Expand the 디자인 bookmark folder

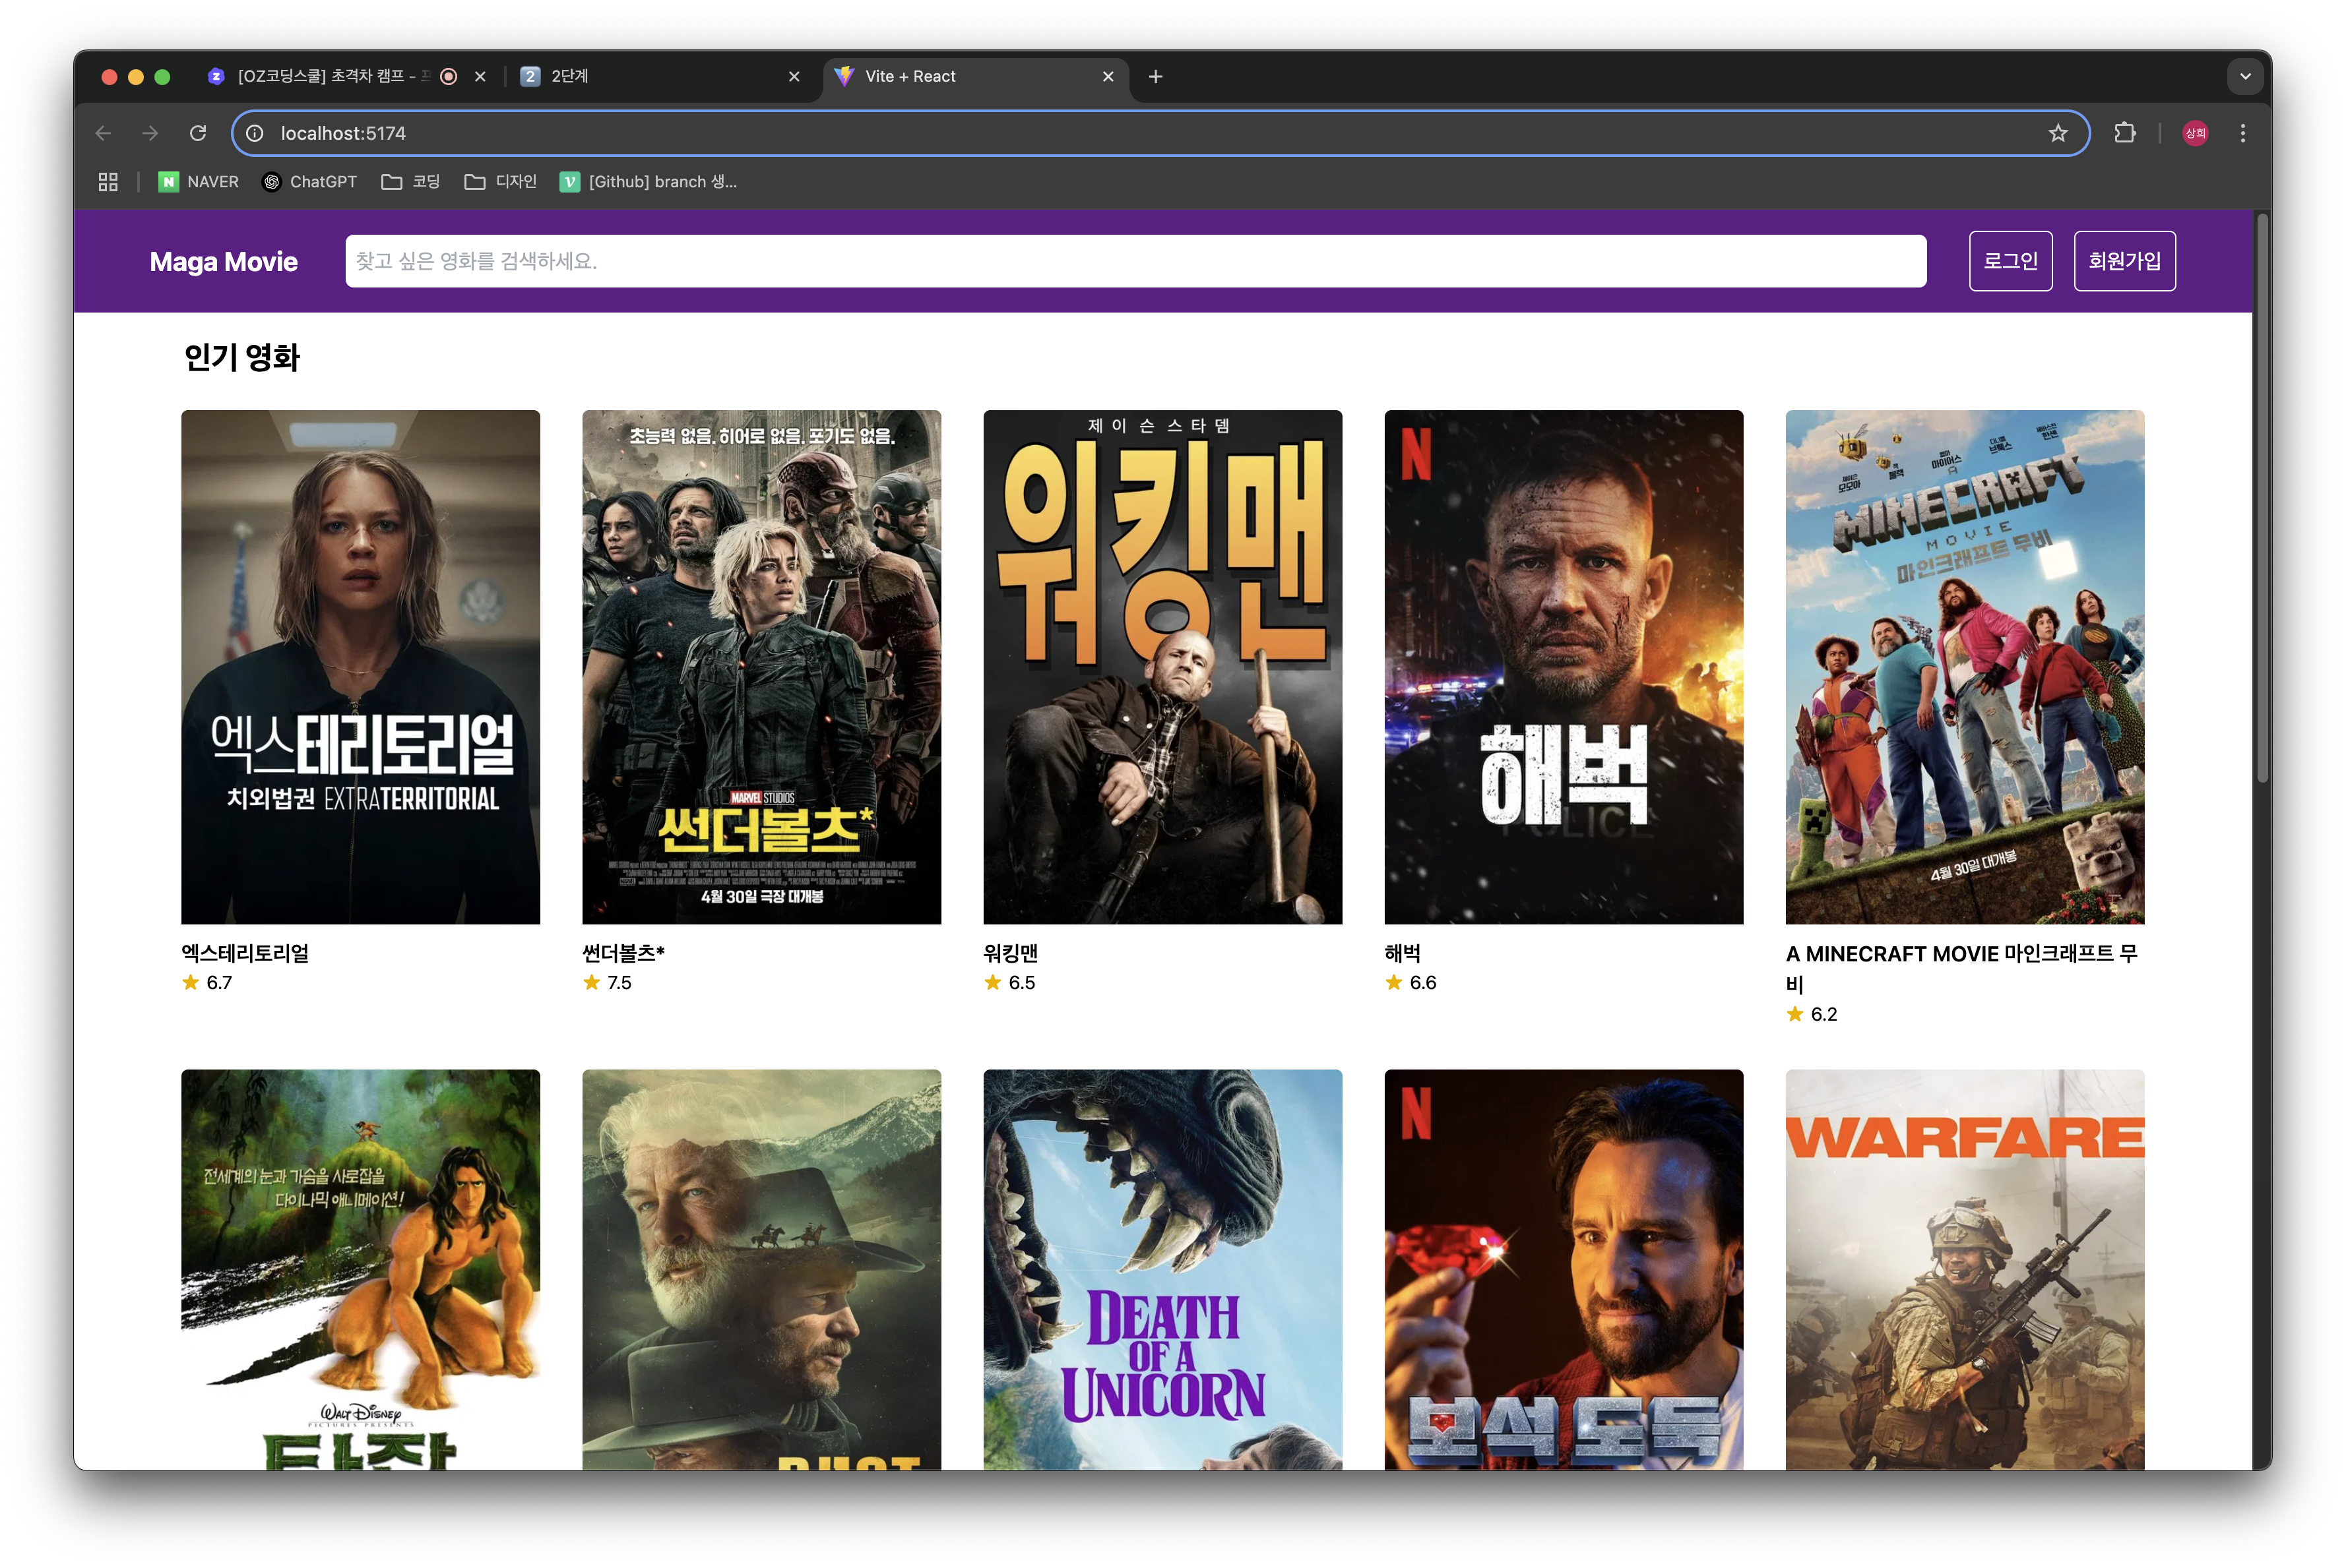[x=500, y=181]
